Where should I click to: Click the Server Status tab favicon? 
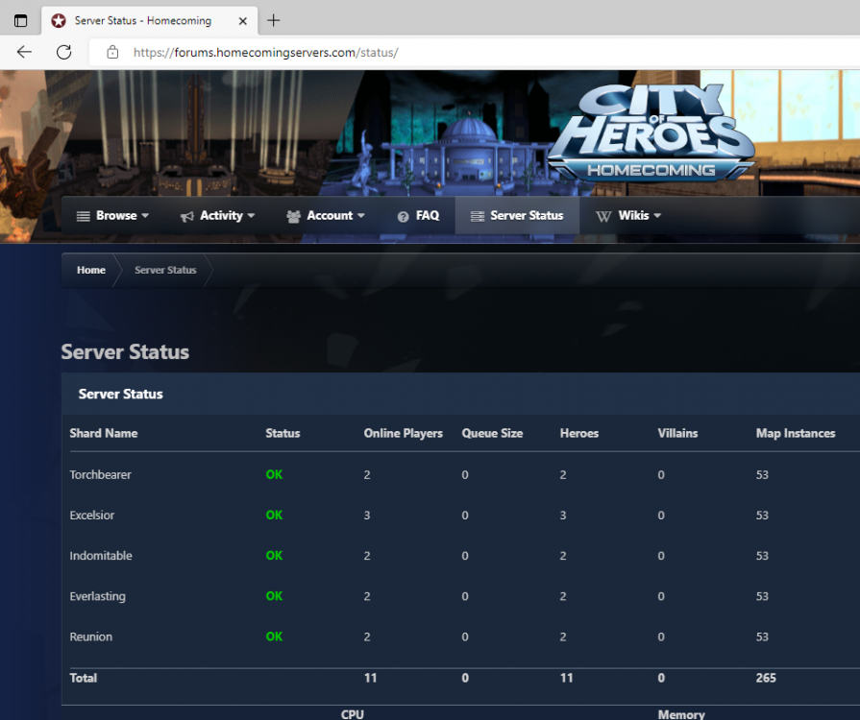59,20
